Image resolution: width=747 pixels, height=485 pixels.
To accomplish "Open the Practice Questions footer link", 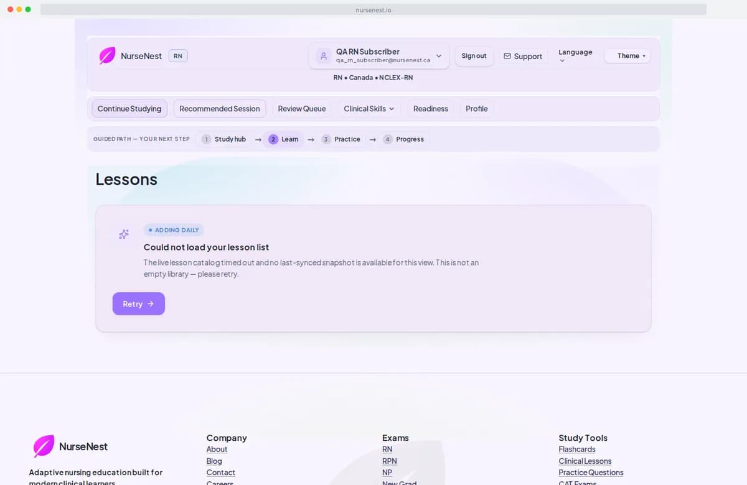I will 591,473.
